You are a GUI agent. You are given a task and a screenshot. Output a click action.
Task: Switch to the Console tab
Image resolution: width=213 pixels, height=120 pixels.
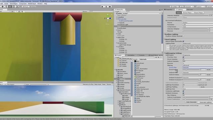[x=141, y=55]
